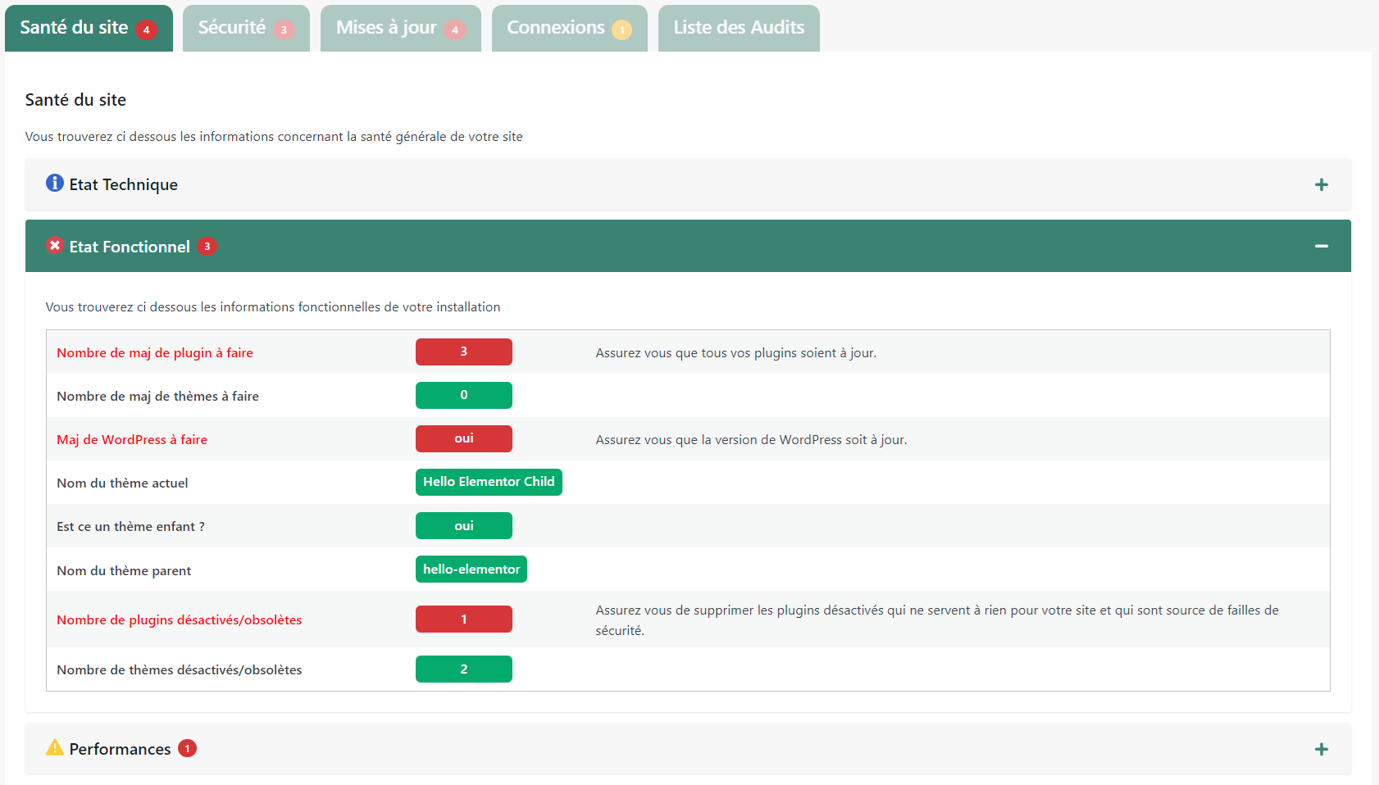This screenshot has height=785, width=1379.
Task: Click 'Nombre de thèmes désactivés/obsolètes' label
Action: [179, 669]
